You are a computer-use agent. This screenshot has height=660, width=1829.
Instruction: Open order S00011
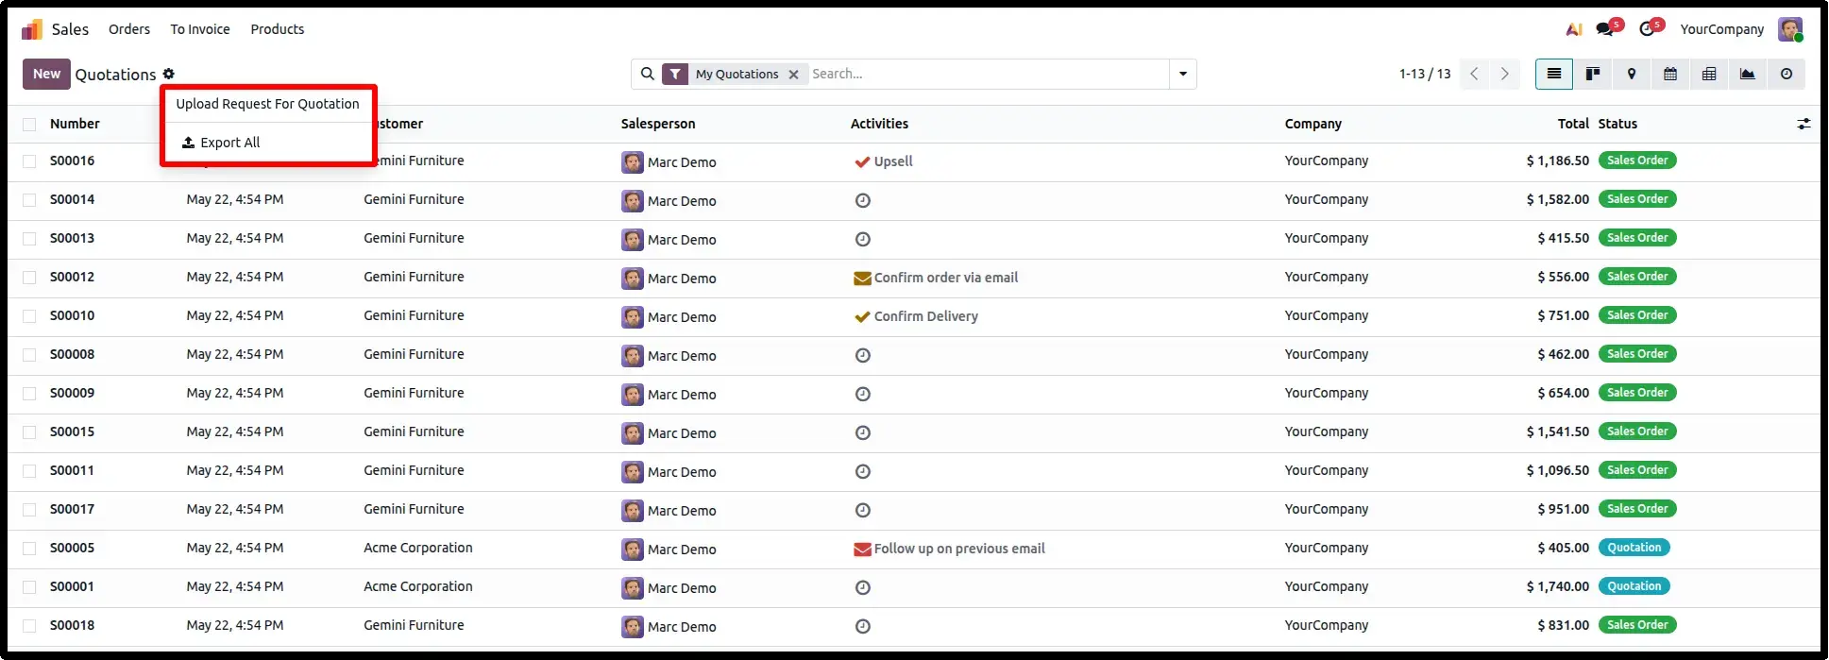pos(72,470)
